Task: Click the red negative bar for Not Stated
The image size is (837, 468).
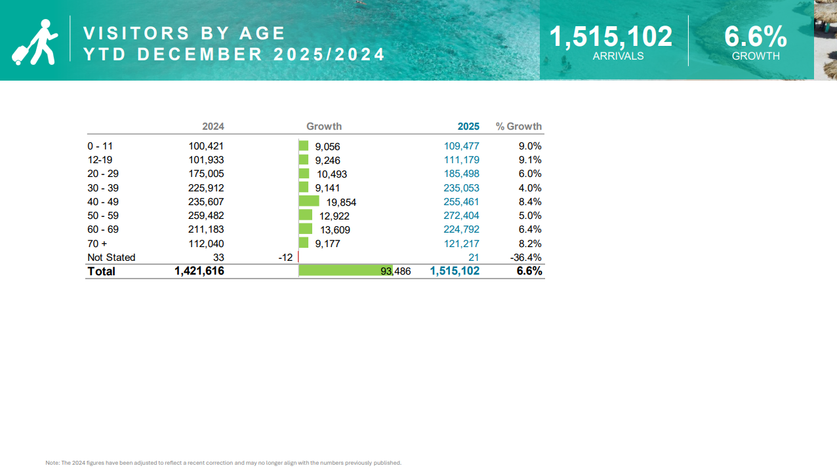Action: 300,256
